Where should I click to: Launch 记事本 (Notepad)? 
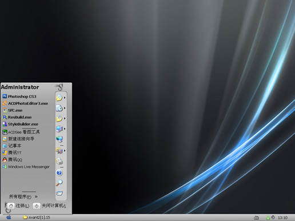coord(12,146)
